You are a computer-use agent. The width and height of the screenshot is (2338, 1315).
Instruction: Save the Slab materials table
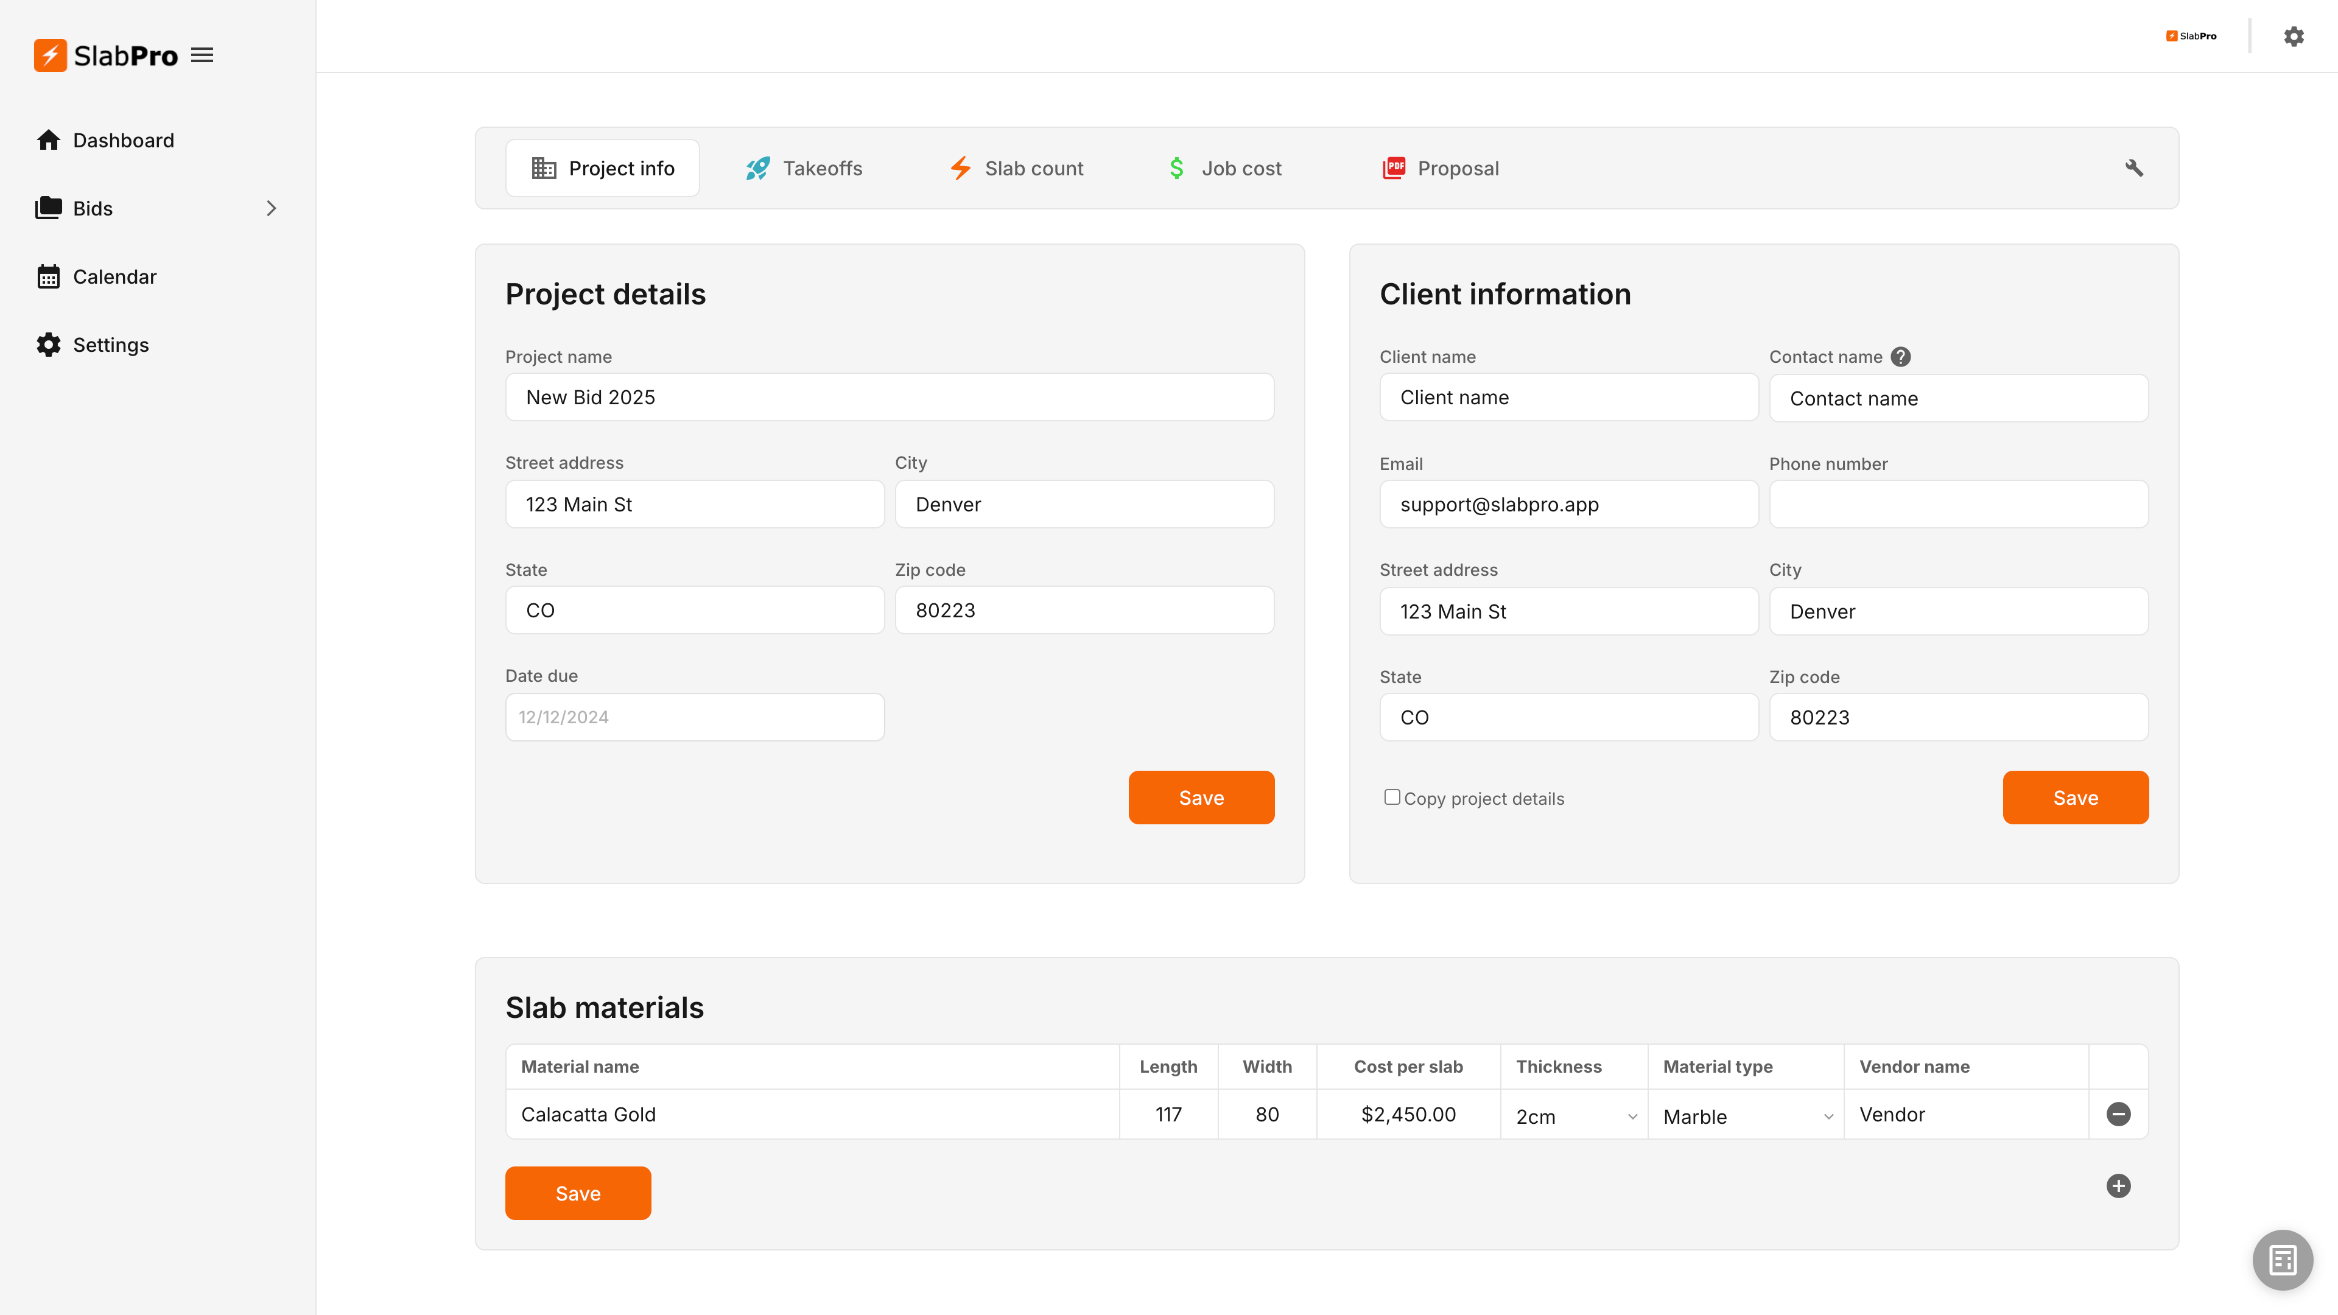[x=577, y=1193]
